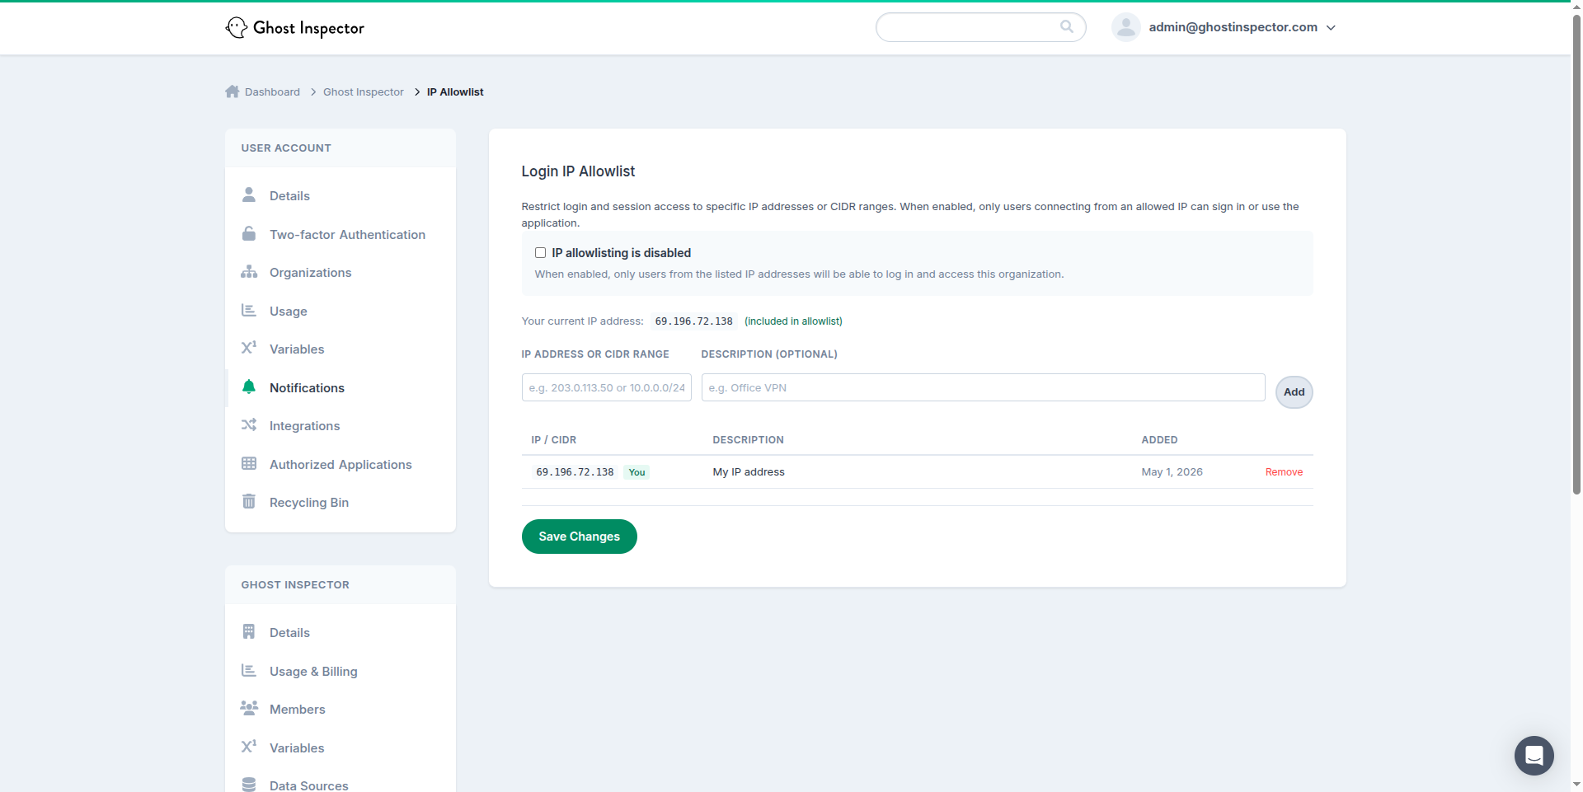Viewport: 1583px width, 792px height.
Task: Focus the description optional field
Action: pos(983,387)
